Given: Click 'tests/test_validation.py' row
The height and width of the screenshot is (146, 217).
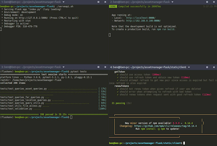Looking at the screenshot, I should pyautogui.click(x=53, y=109).
